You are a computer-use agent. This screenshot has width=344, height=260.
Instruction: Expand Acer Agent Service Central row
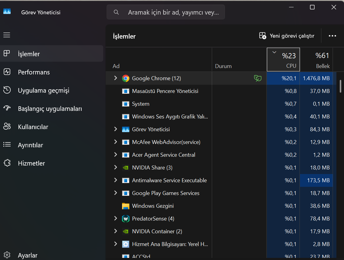pyautogui.click(x=115, y=155)
